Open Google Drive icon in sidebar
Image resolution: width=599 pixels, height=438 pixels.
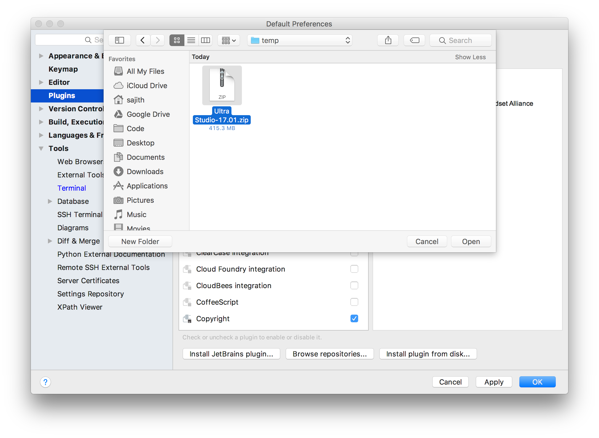[118, 114]
